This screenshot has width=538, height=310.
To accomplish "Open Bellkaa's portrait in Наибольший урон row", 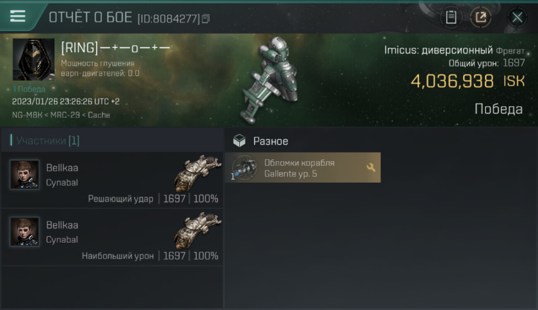I will coord(25,231).
